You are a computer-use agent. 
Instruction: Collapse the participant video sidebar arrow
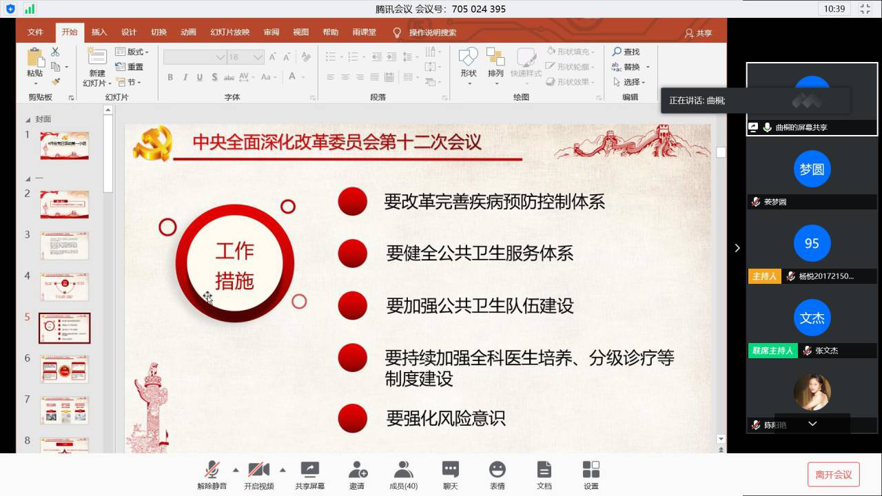737,248
